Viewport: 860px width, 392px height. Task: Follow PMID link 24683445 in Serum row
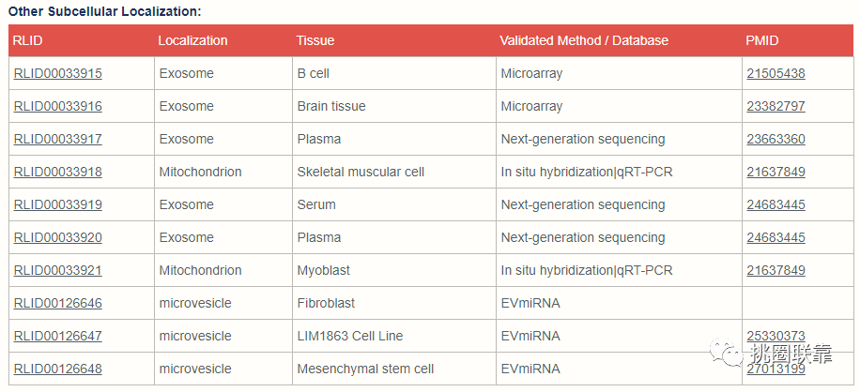(776, 204)
